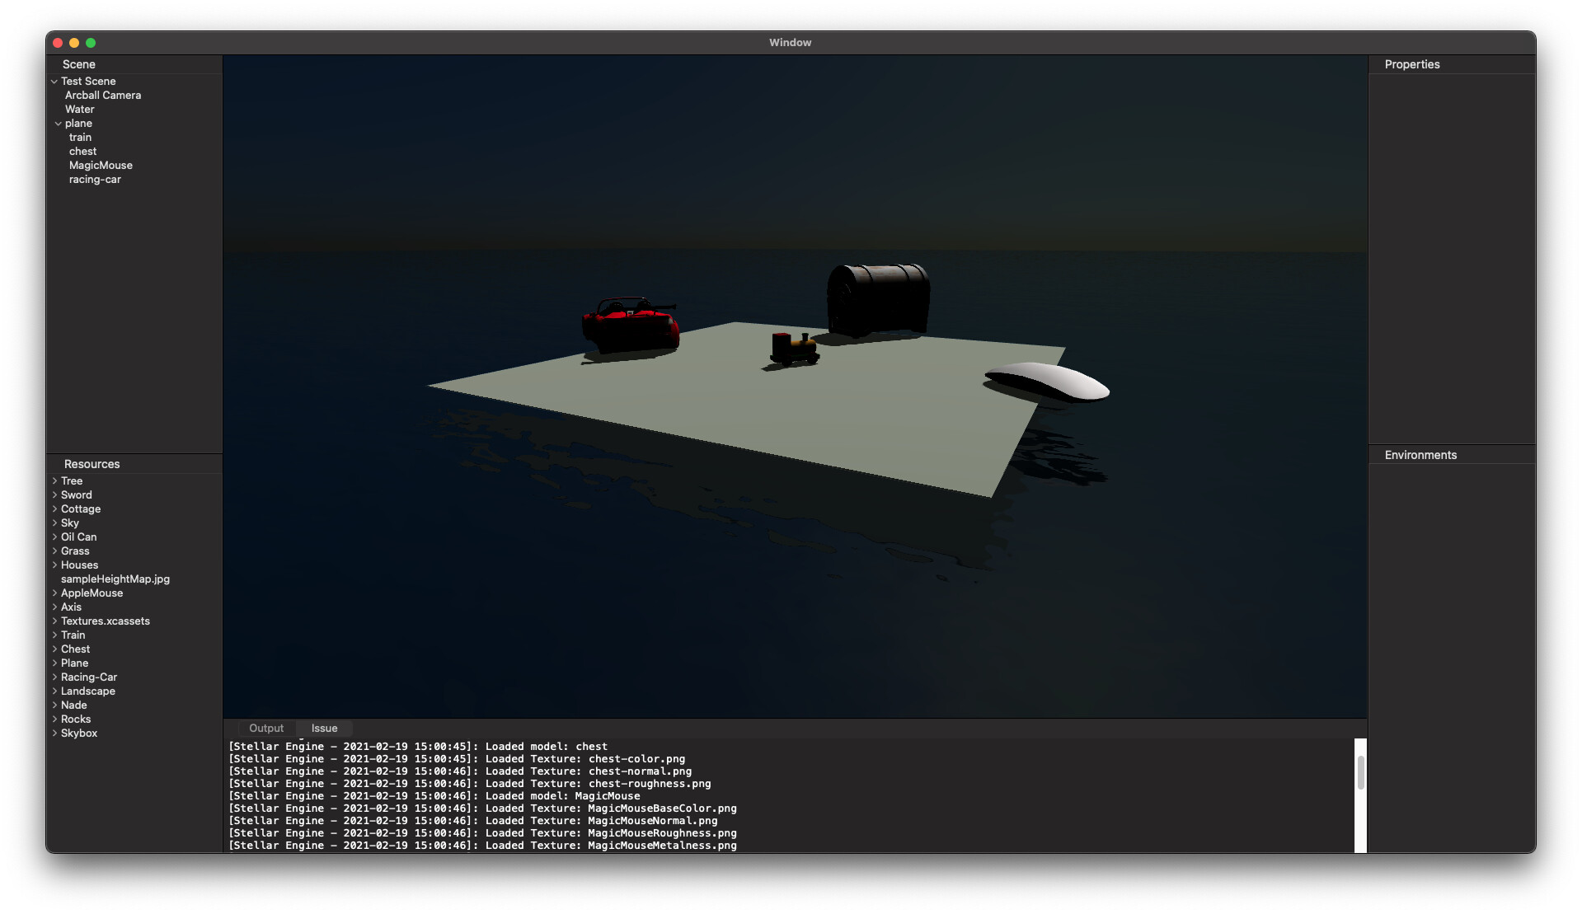Select Arcball Camera in scene tree

pos(103,96)
